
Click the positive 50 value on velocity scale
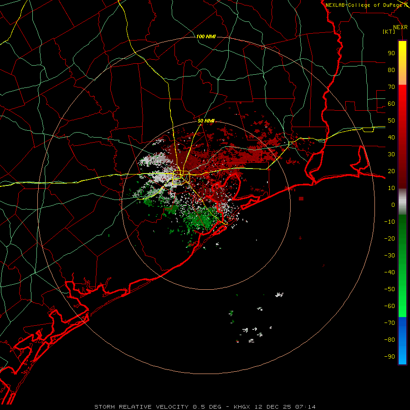coord(391,121)
